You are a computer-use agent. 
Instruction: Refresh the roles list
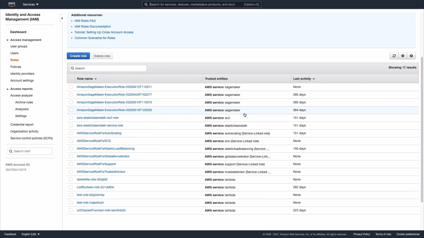tap(394, 56)
